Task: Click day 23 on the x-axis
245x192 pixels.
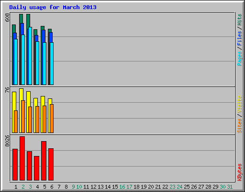Action: (x=172, y=187)
